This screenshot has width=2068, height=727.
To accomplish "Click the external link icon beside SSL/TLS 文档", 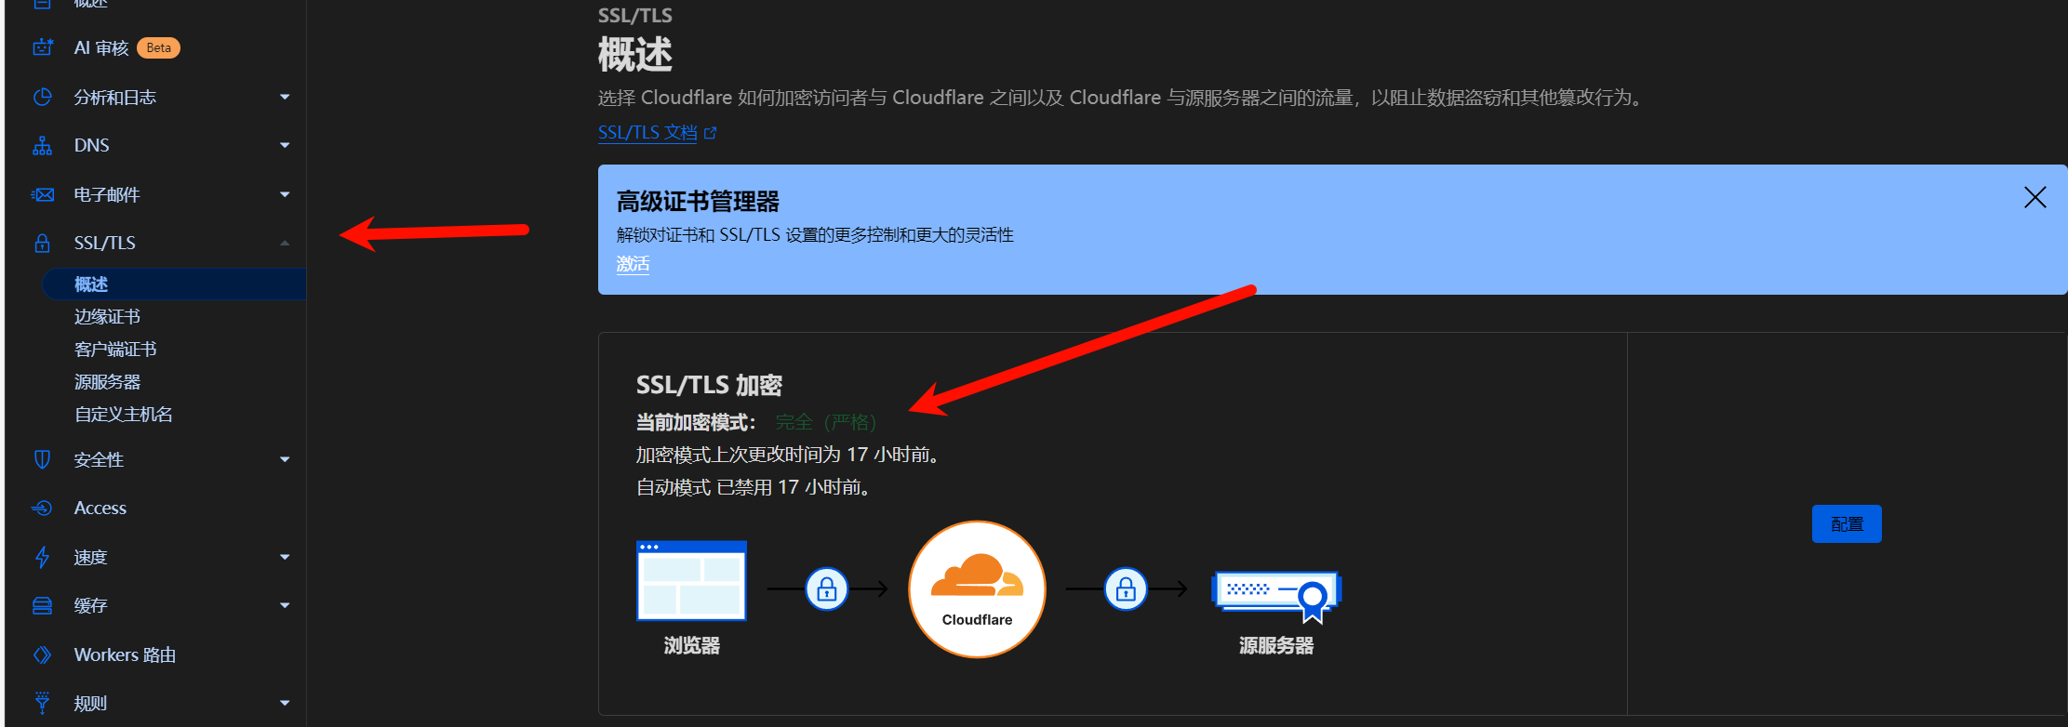I will (711, 133).
